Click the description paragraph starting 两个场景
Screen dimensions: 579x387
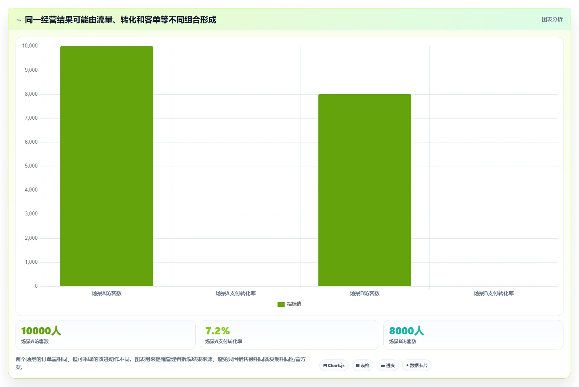(161, 363)
